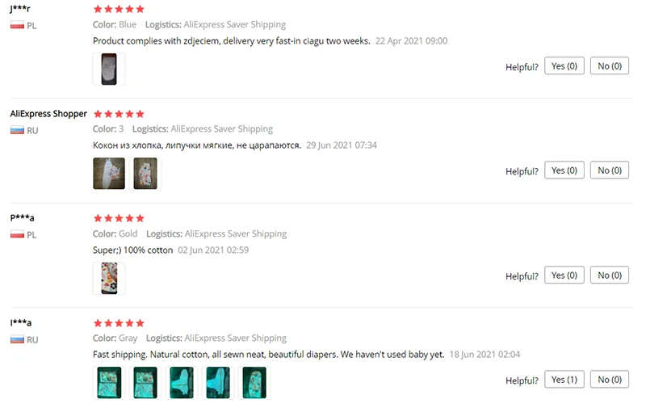Screen dimensions: 646x412
Task: Click No (0) on I***a's review
Action: click(x=610, y=380)
